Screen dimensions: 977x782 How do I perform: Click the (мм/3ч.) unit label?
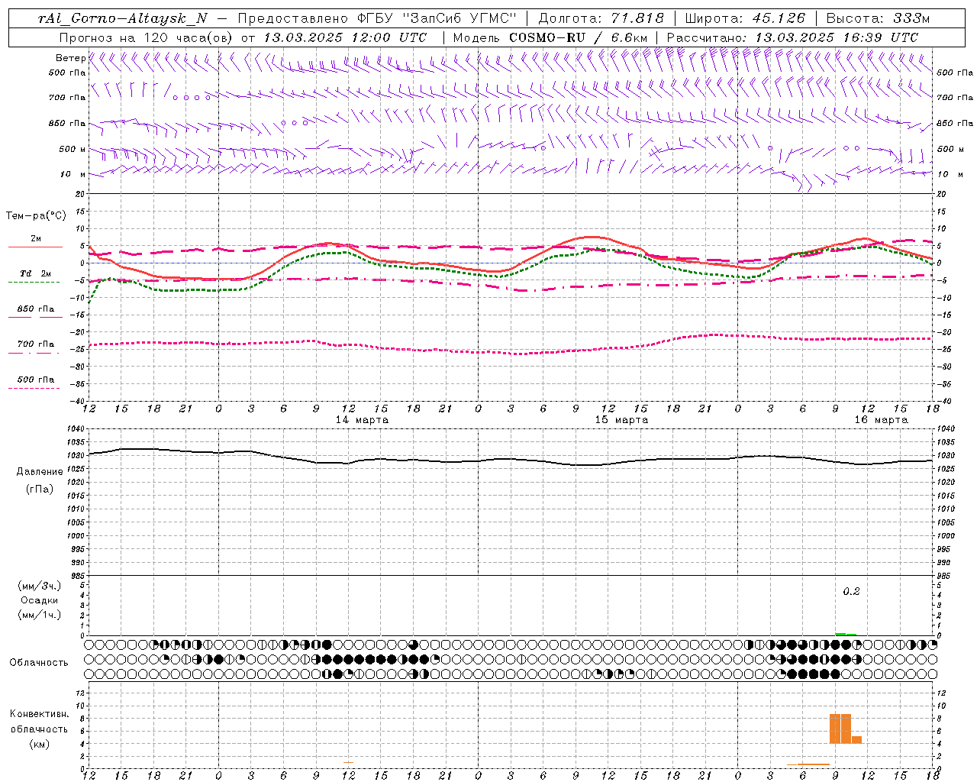point(40,586)
